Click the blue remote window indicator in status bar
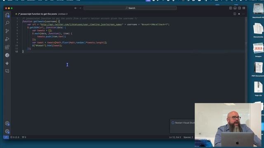The height and width of the screenshot is (148, 264). [x=6, y=137]
